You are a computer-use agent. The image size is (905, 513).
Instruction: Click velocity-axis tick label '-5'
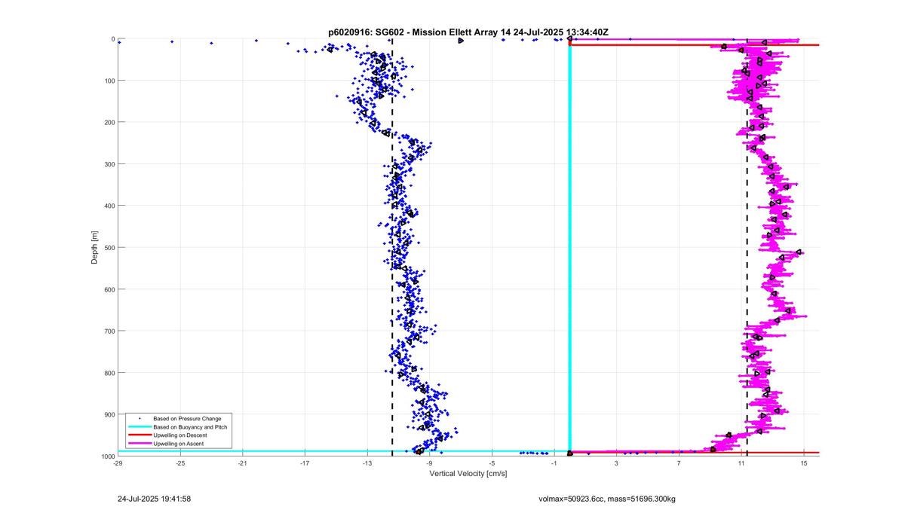(492, 463)
